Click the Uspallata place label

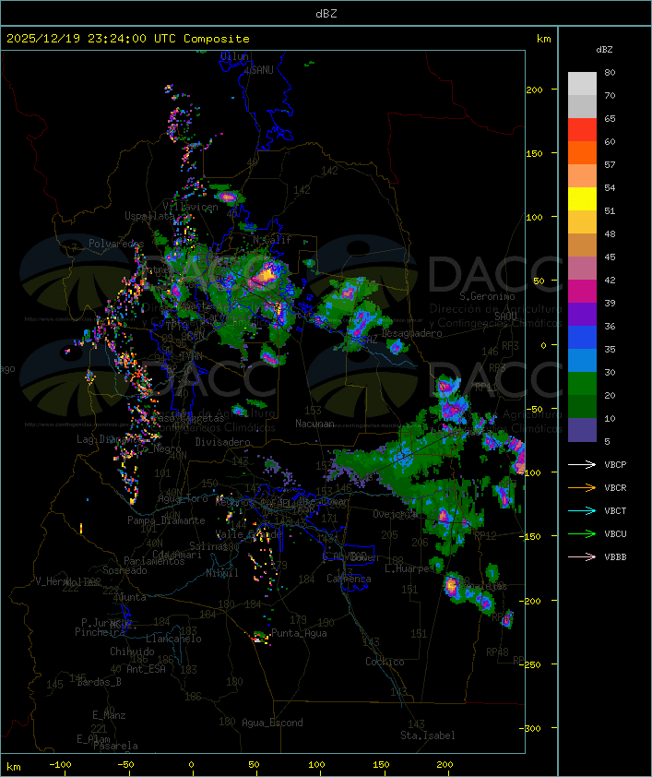pos(149,216)
